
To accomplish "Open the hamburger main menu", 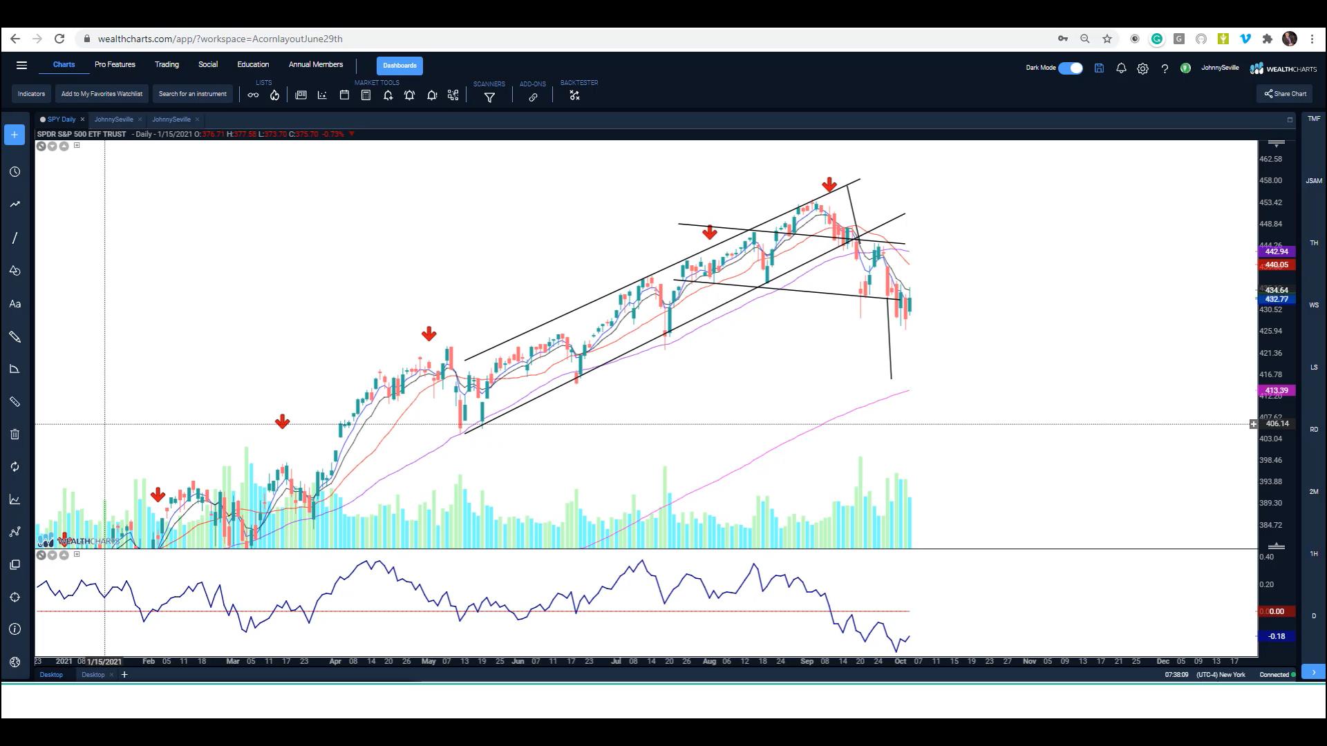I will 21,66.
